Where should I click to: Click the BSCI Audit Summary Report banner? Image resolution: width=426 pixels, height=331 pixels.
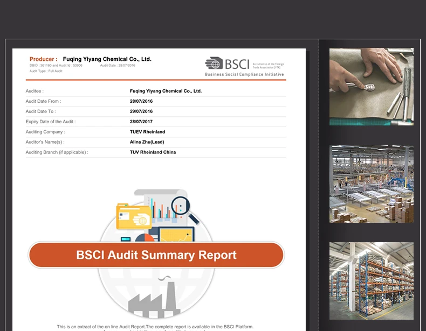click(156, 255)
